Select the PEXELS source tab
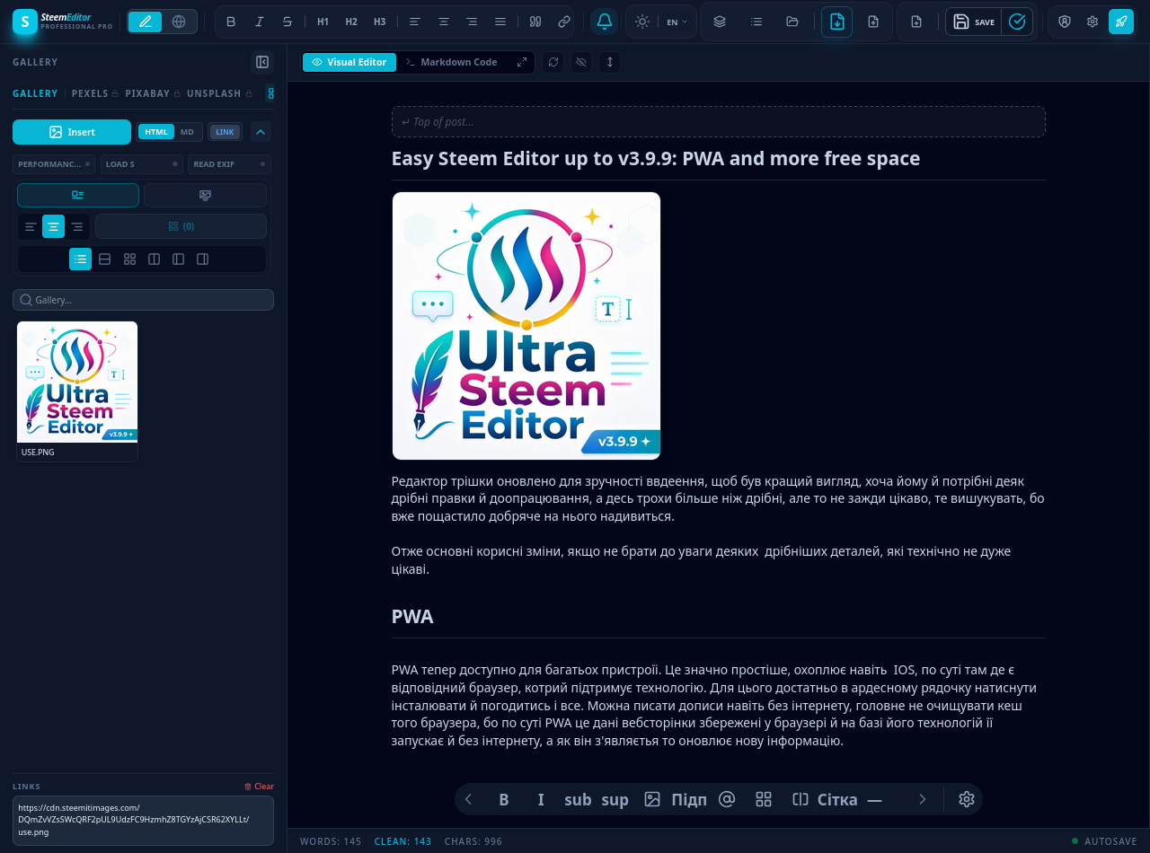This screenshot has width=1150, height=853. tap(95, 93)
